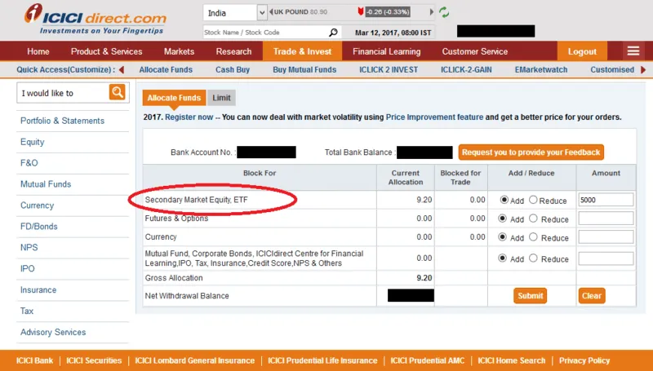Open Trade & Invest menu
Screen dimensions: 653x371
[302, 51]
